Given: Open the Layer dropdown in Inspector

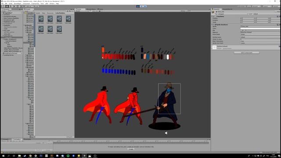Looking at the screenshot, I should [267, 14].
